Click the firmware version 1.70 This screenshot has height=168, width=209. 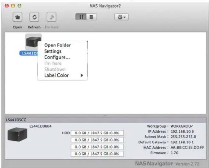(174, 153)
